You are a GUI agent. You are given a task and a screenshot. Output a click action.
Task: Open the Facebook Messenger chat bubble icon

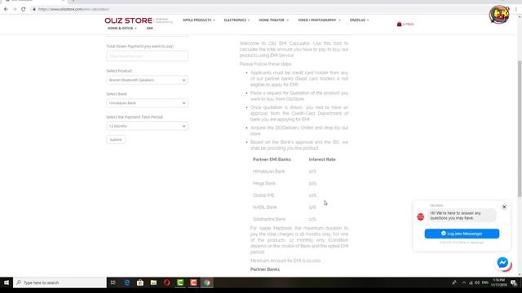(502, 263)
